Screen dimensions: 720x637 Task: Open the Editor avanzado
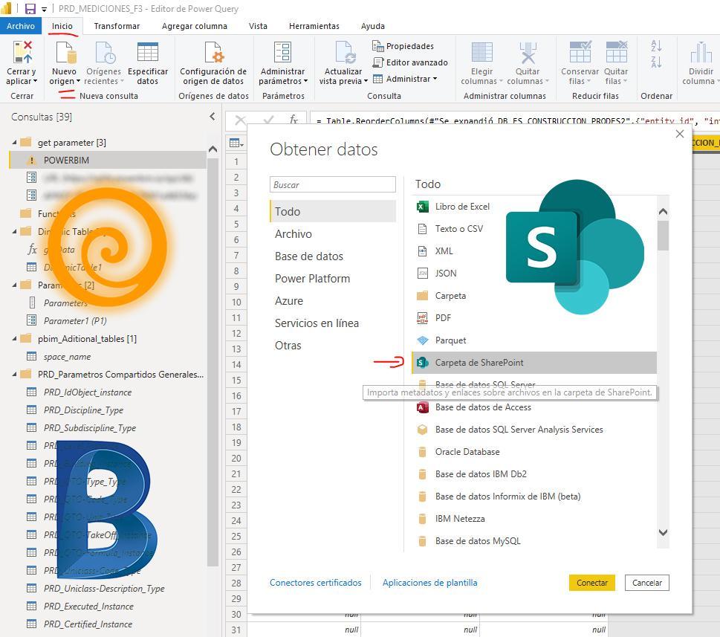pos(410,62)
